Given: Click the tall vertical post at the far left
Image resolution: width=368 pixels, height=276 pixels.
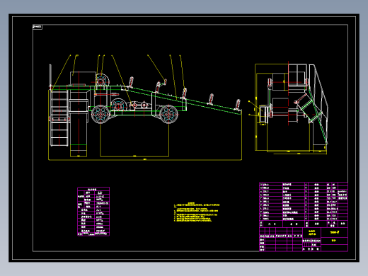Looking at the screenshot, I should [x=50, y=76].
